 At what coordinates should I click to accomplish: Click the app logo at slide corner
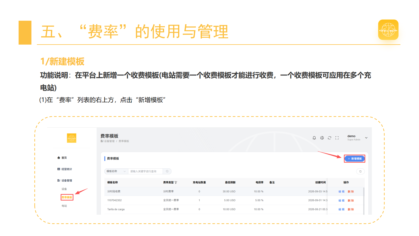coord(388,30)
